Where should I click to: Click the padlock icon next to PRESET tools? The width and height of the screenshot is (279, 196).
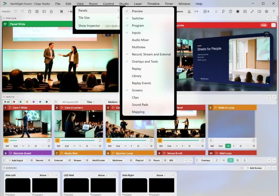tap(51, 11)
